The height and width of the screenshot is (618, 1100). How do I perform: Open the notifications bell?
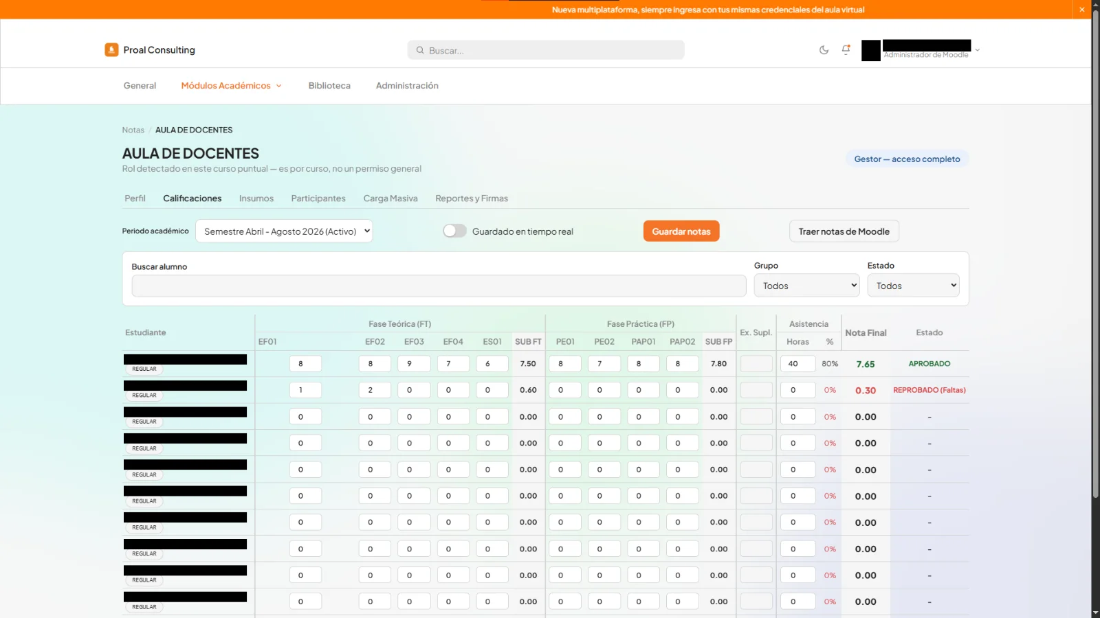pyautogui.click(x=846, y=49)
